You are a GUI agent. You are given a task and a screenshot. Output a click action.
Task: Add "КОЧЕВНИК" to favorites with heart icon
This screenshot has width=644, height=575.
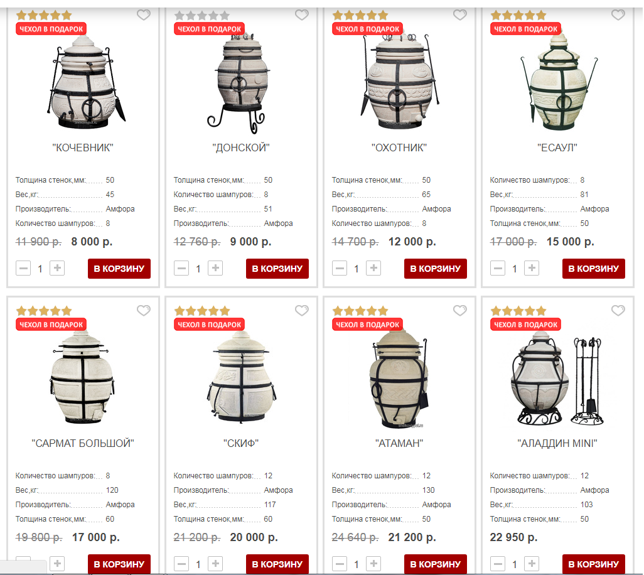click(x=143, y=15)
